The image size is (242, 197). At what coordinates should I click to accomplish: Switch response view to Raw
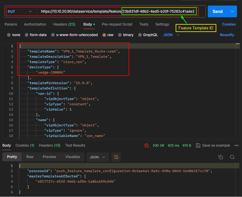[x=30, y=157]
